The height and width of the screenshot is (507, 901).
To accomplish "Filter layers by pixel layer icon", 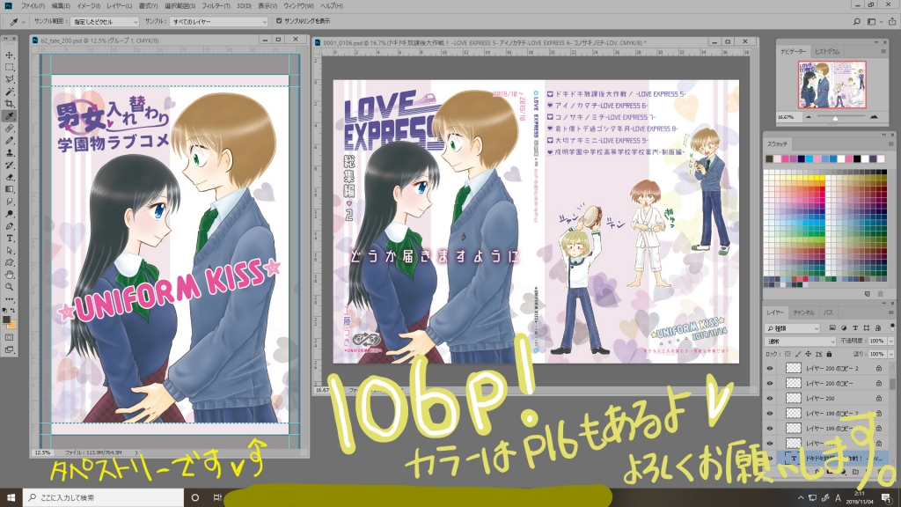I will tap(832, 327).
